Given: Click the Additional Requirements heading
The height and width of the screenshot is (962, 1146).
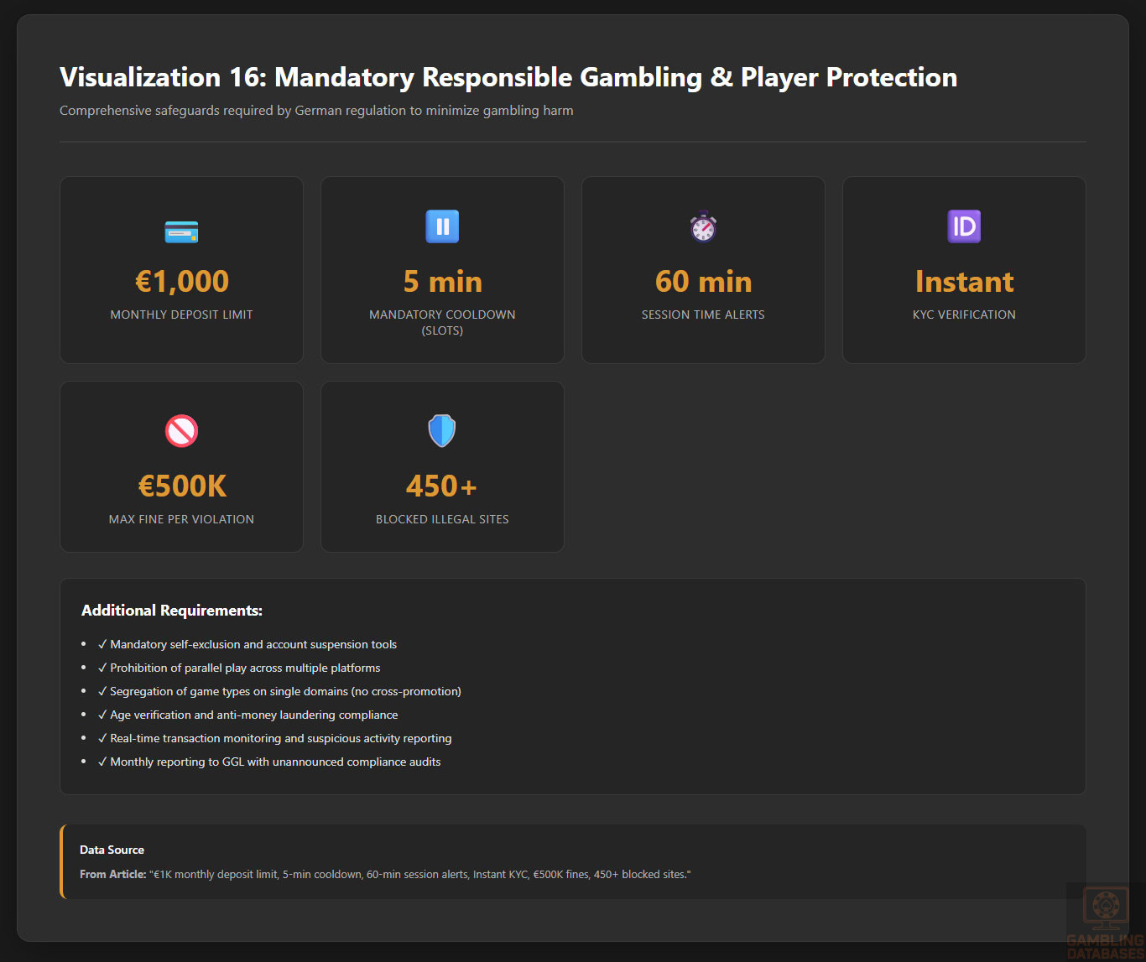Looking at the screenshot, I should tap(172, 611).
